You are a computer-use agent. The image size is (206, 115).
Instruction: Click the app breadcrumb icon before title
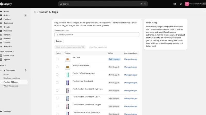point(35,12)
